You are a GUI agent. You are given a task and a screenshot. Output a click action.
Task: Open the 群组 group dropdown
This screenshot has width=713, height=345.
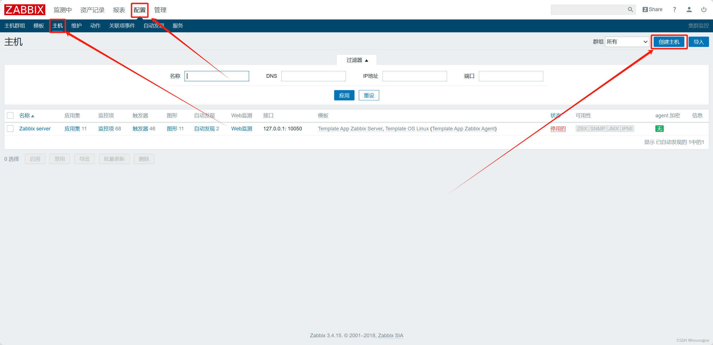coord(627,42)
